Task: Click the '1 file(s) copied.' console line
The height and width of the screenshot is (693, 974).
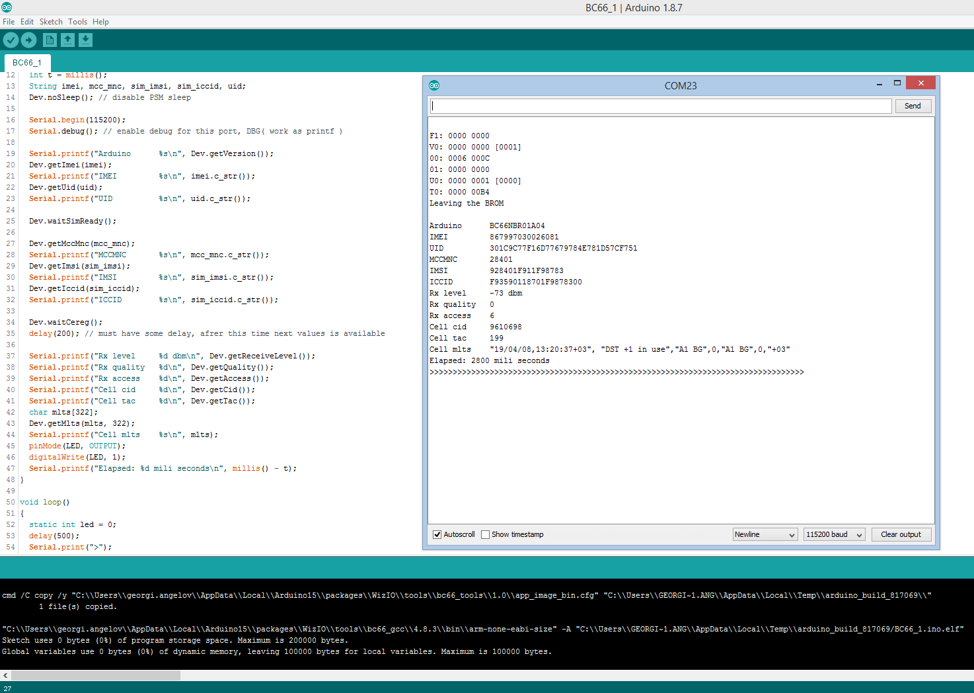Action: tap(77, 606)
